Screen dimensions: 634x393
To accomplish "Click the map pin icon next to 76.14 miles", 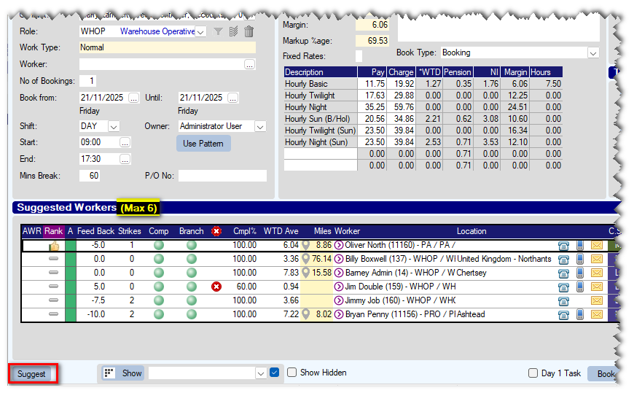I will point(306,259).
